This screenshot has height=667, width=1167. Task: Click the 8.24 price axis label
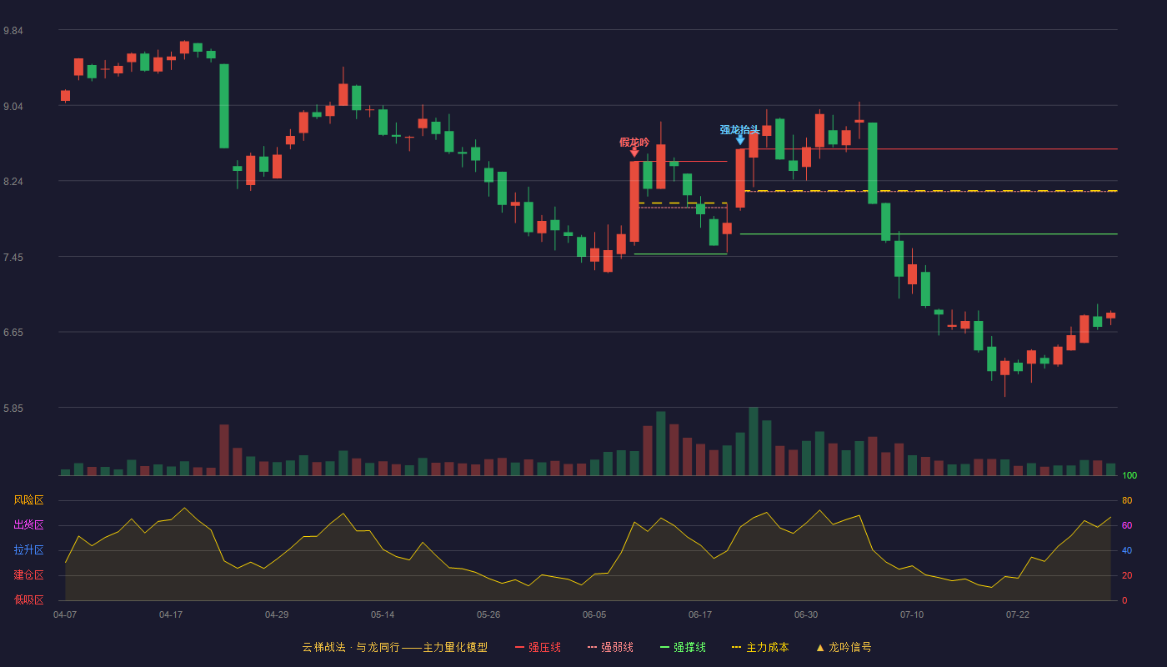click(13, 182)
